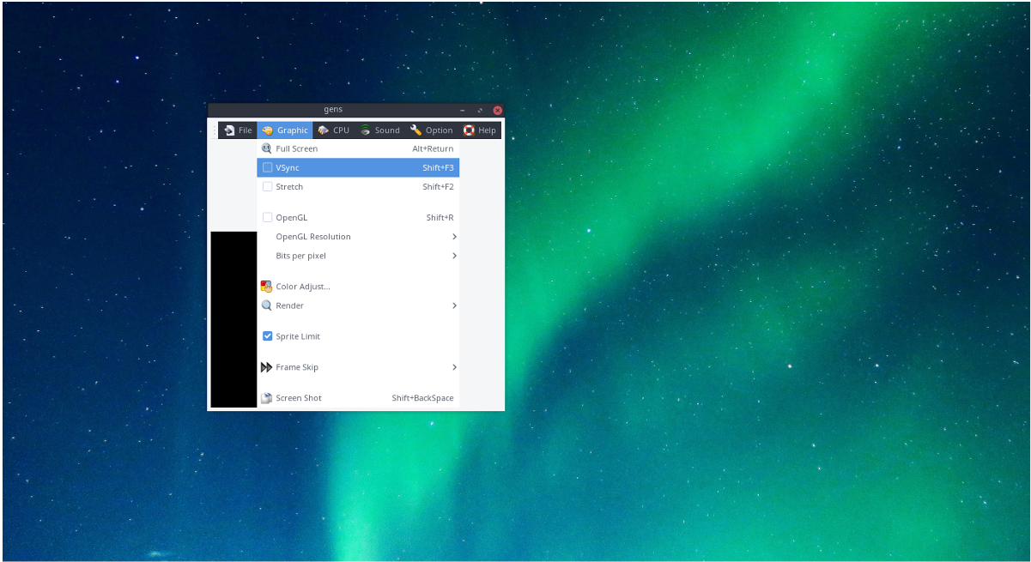The height and width of the screenshot is (562, 1031).
Task: Enable the Stretch checkbox
Action: (x=267, y=186)
